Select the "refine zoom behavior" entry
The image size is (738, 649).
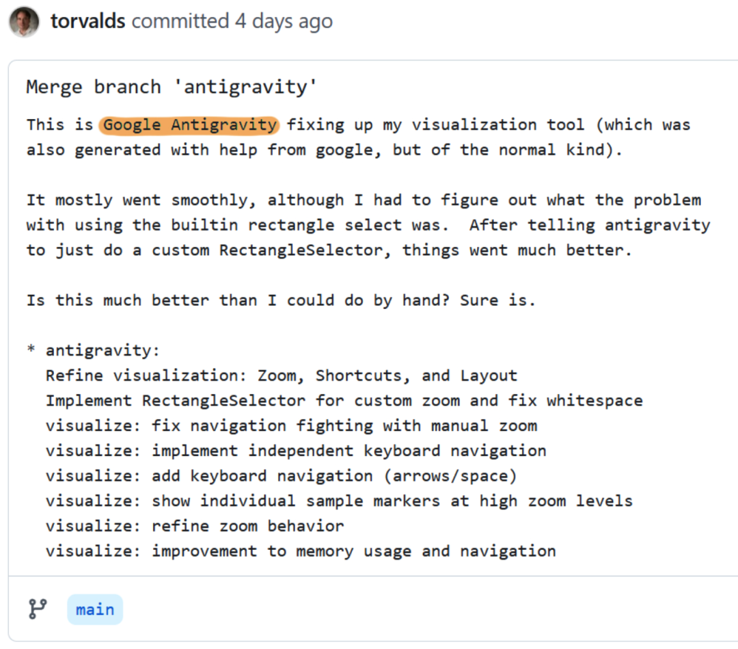247,526
